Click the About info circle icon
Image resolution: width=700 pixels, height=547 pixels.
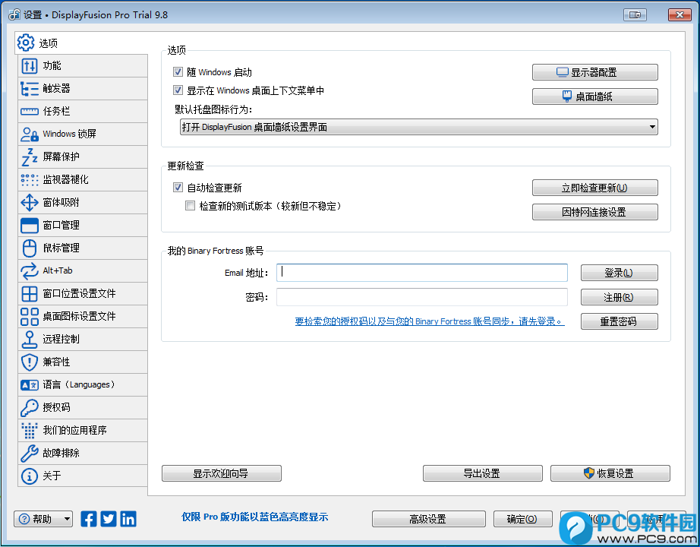pos(30,476)
